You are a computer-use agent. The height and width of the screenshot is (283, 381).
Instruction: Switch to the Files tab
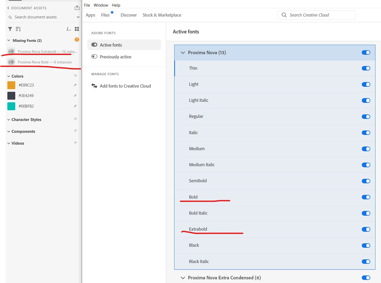105,15
